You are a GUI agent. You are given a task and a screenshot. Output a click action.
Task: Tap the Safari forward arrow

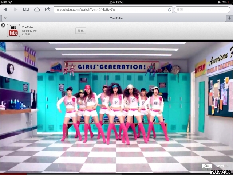(16, 9)
